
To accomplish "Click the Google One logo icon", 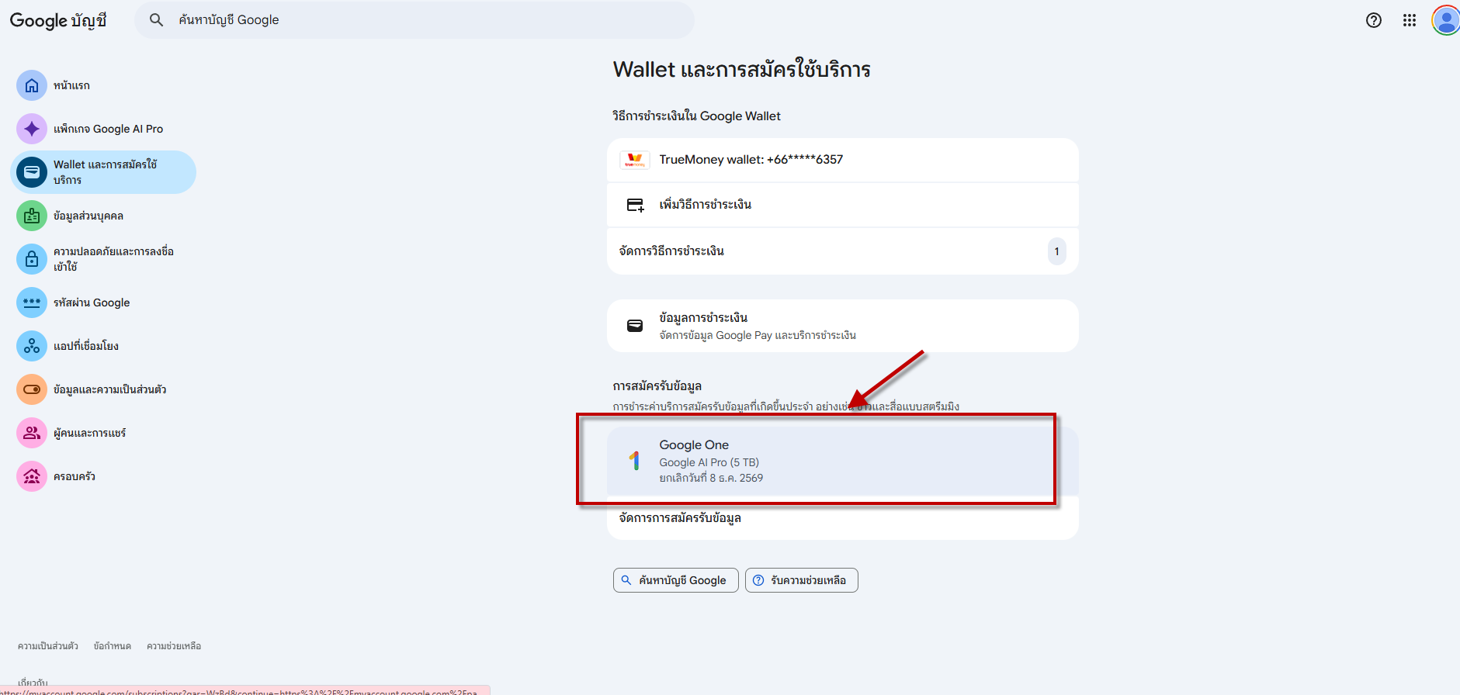I will coord(635,461).
